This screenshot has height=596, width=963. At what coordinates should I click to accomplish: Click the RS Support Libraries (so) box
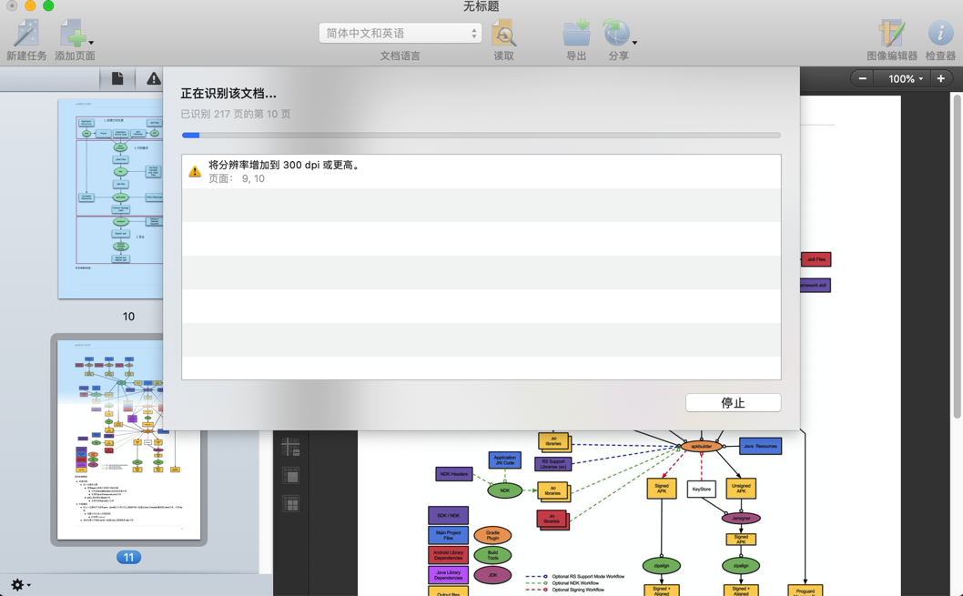click(x=553, y=464)
